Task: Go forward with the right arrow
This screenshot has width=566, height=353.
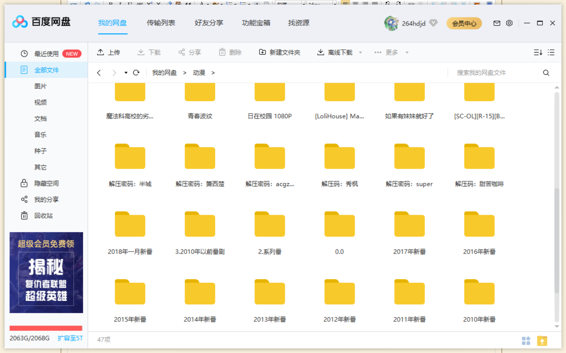Action: pyautogui.click(x=114, y=72)
